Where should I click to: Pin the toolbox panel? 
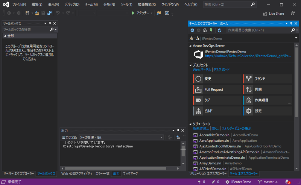(50, 23)
